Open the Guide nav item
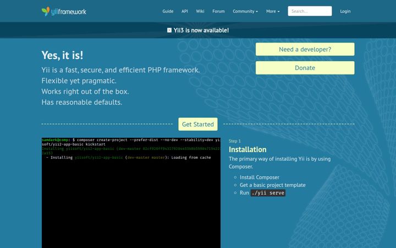The image size is (396, 248). tap(168, 11)
